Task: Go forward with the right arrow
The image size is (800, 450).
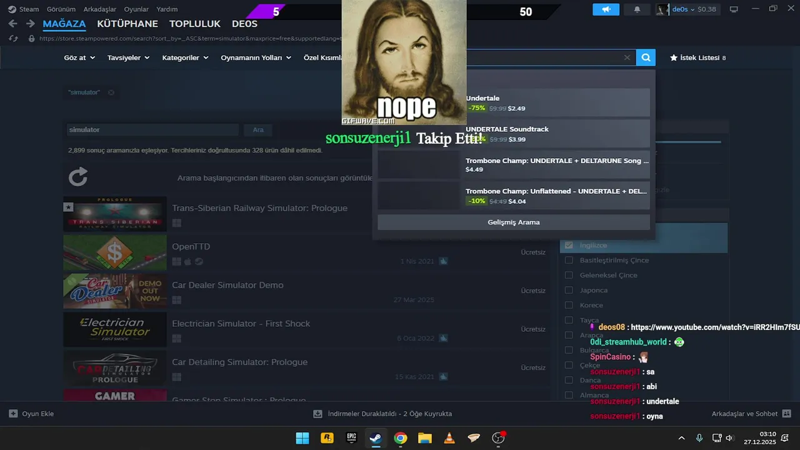Action: 31,24
